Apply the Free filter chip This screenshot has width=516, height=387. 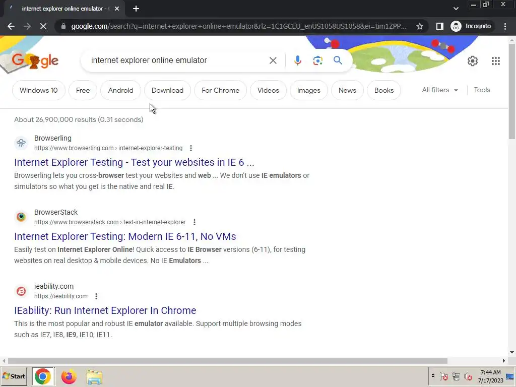[83, 90]
